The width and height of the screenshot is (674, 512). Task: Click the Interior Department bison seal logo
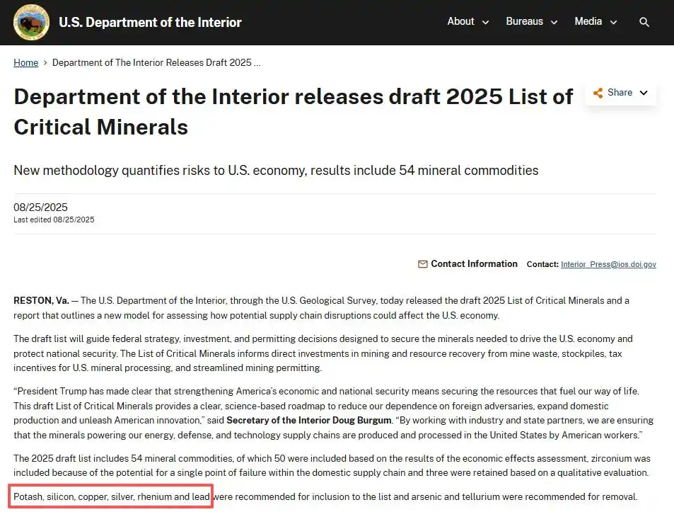click(31, 22)
